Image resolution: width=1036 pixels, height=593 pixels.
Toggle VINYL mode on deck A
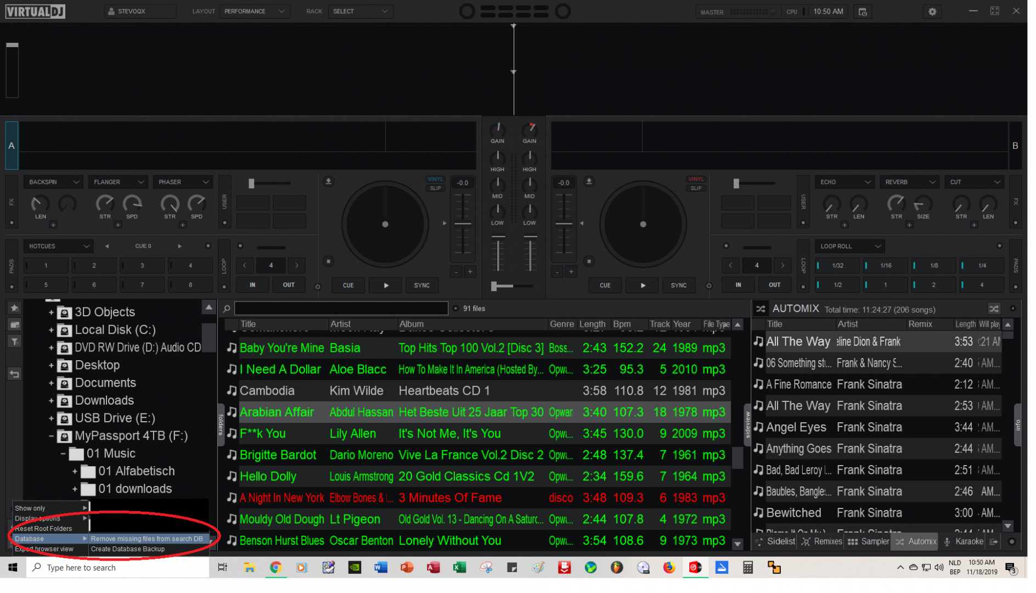coord(435,179)
